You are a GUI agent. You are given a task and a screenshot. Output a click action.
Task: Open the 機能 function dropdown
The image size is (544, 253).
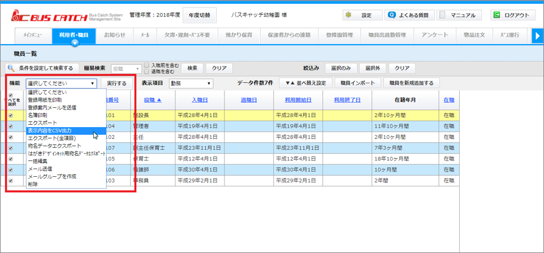(62, 83)
